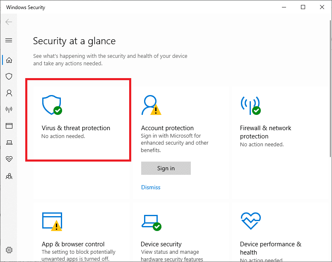This screenshot has width=332, height=262.
Task: Click the Home icon in sidebar
Action: 9,60
